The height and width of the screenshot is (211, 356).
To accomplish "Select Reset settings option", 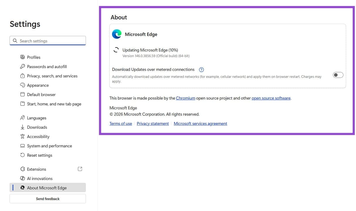I will point(40,155).
